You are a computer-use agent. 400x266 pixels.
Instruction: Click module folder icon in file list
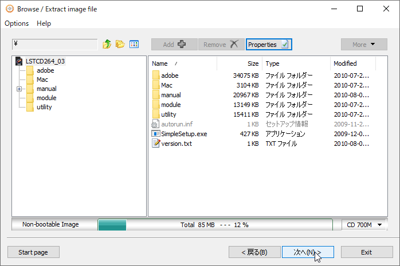coord(156,105)
